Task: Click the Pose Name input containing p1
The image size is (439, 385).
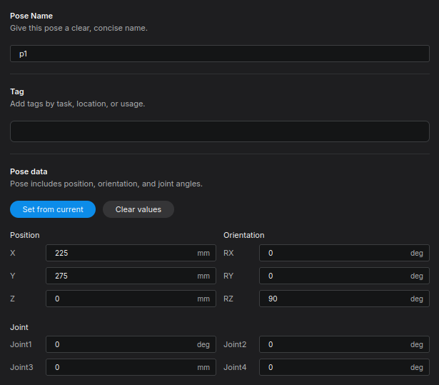Action: click(x=219, y=54)
